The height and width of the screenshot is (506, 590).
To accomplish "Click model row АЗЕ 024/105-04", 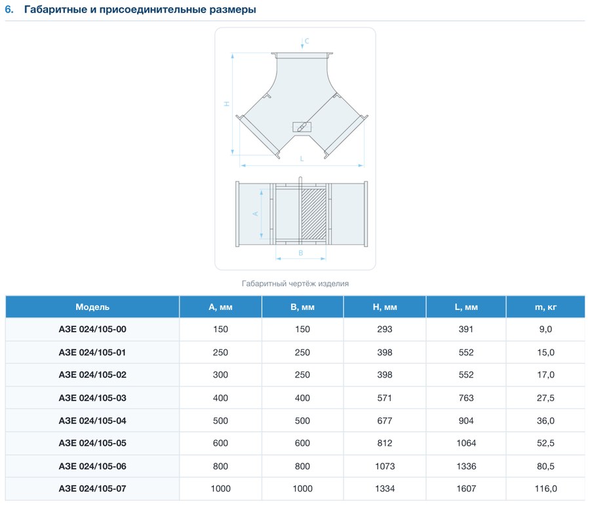I will click(295, 421).
